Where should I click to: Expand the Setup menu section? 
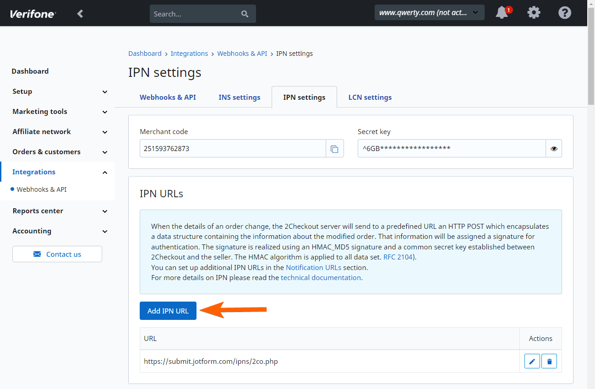105,92
